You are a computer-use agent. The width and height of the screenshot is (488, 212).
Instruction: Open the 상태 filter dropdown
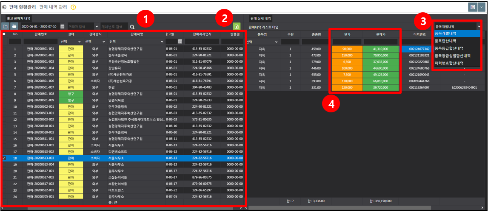(x=71, y=42)
